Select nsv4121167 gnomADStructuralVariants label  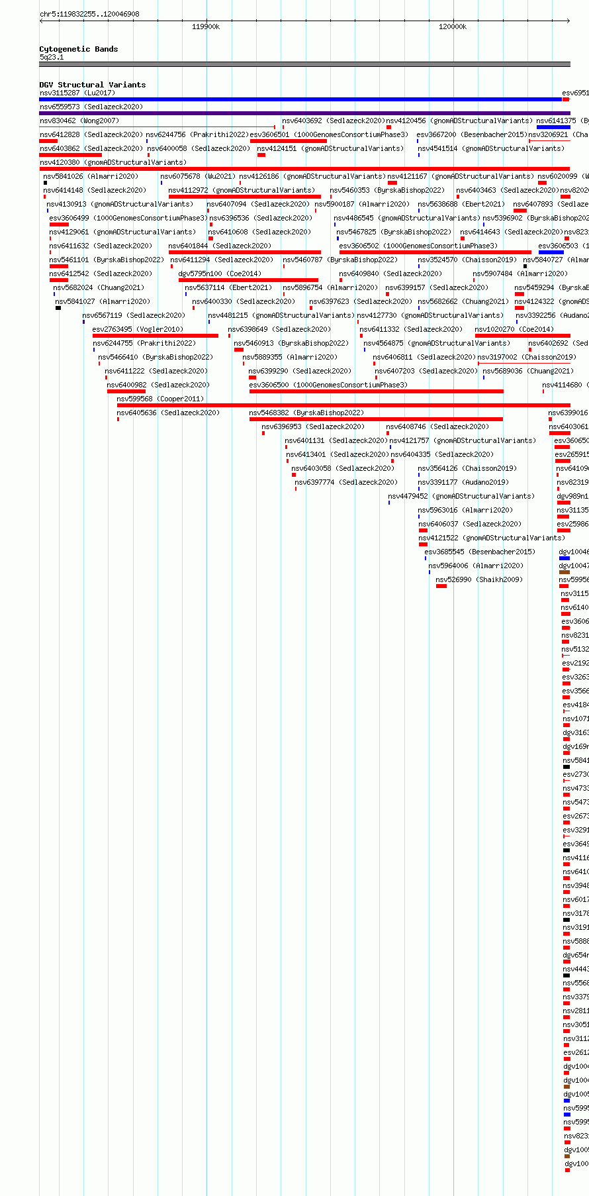(x=461, y=176)
